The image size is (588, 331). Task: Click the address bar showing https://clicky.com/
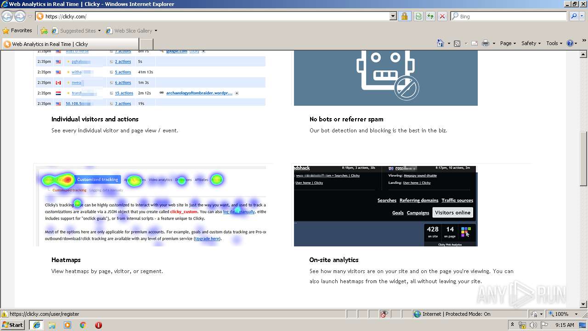point(213,17)
